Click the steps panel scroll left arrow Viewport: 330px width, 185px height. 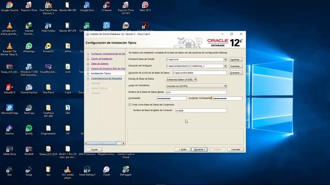86,143
